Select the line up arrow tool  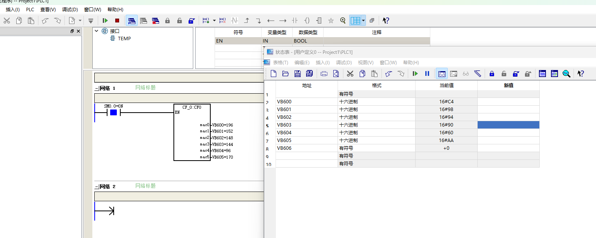point(246,21)
